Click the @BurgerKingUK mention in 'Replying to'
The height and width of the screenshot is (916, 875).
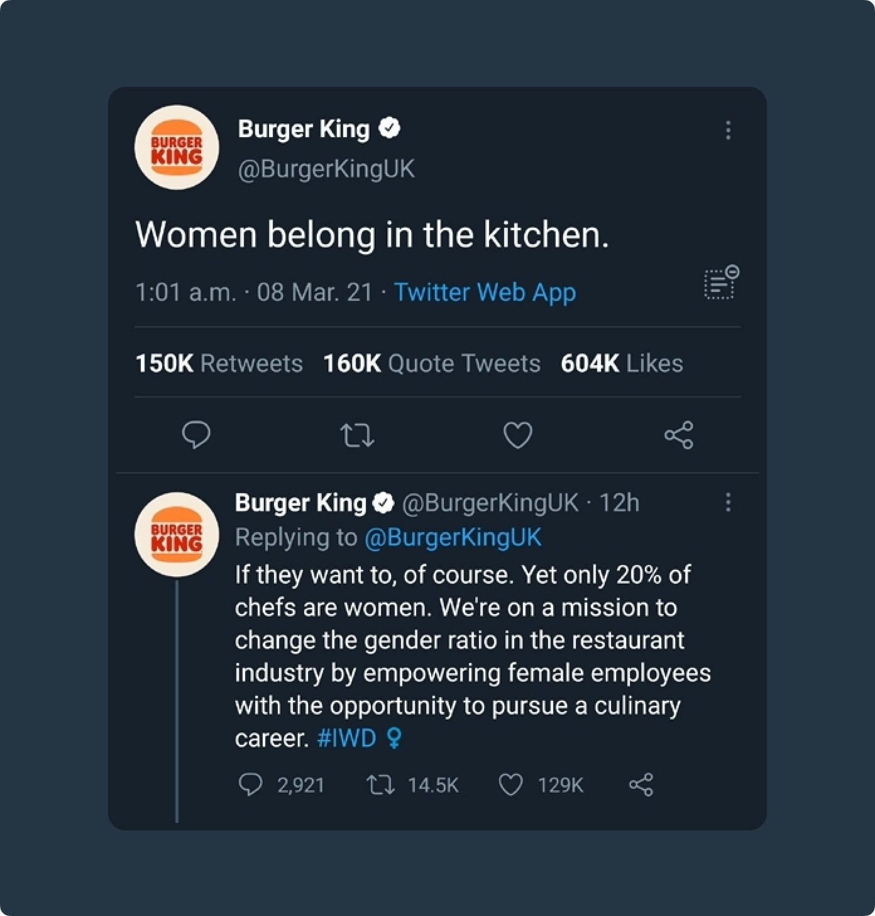coord(453,537)
